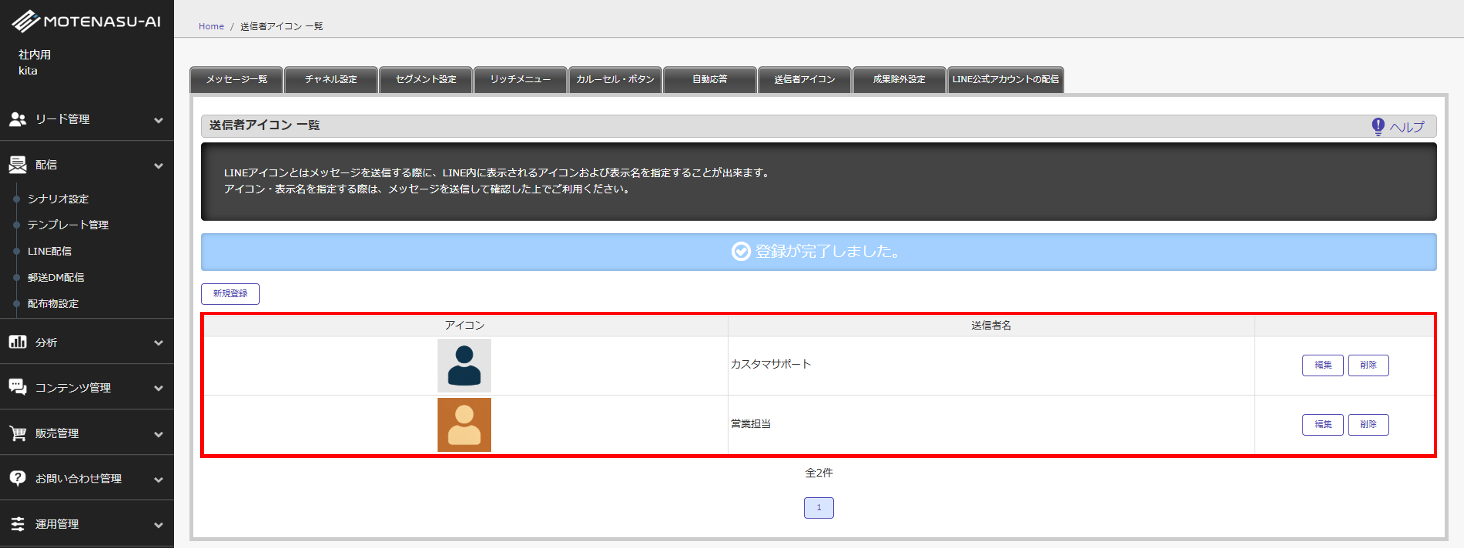Expand the 分析 section chevron
Viewport: 1464px width, 548px height.
click(159, 342)
